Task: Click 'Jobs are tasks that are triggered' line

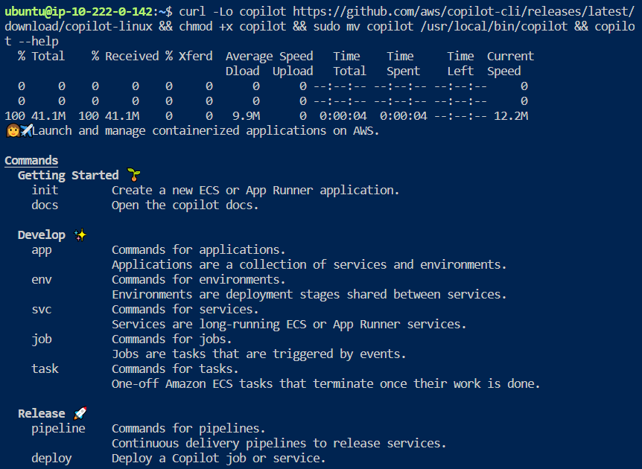Action: (x=259, y=354)
